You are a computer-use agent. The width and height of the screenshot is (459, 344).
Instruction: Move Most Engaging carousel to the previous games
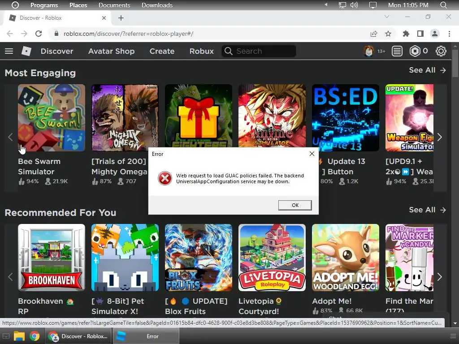pos(11,137)
